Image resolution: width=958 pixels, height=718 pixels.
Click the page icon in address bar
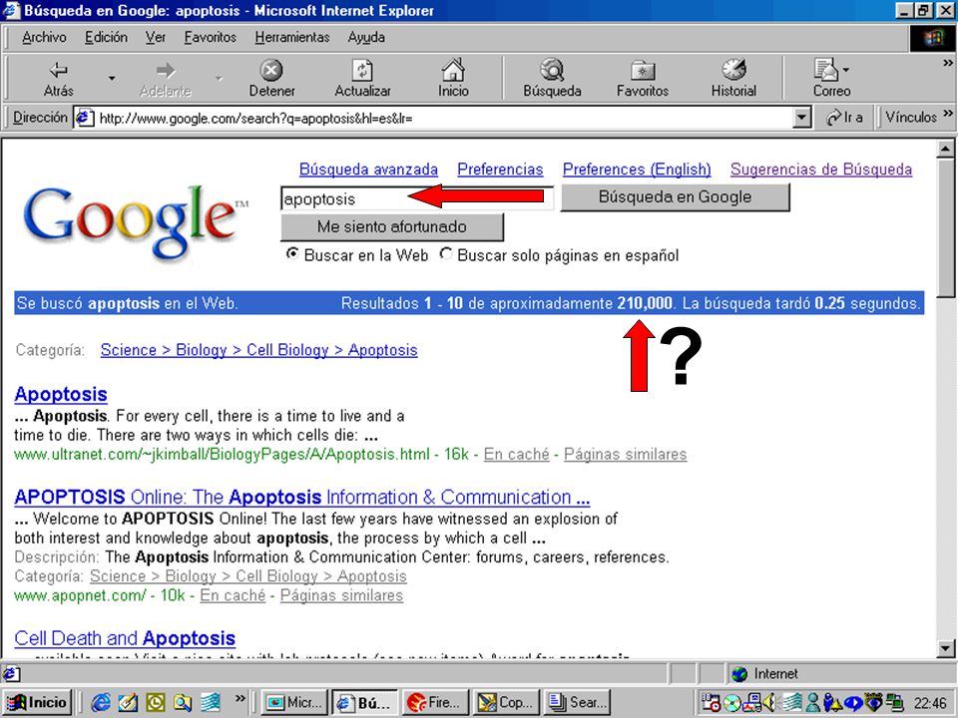[x=84, y=118]
